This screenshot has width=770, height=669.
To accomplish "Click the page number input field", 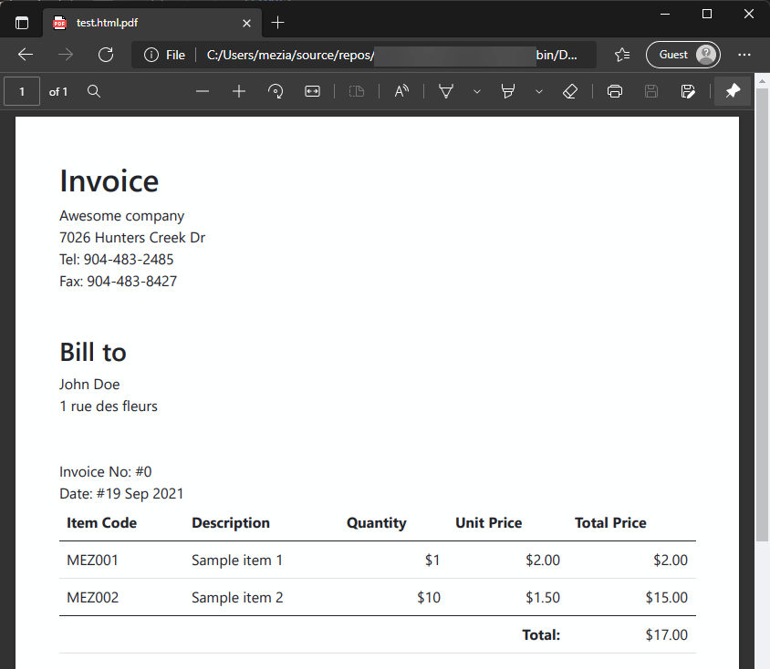I will click(x=22, y=91).
